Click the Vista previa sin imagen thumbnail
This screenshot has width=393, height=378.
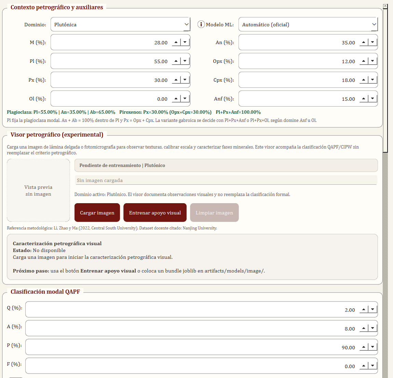click(38, 191)
